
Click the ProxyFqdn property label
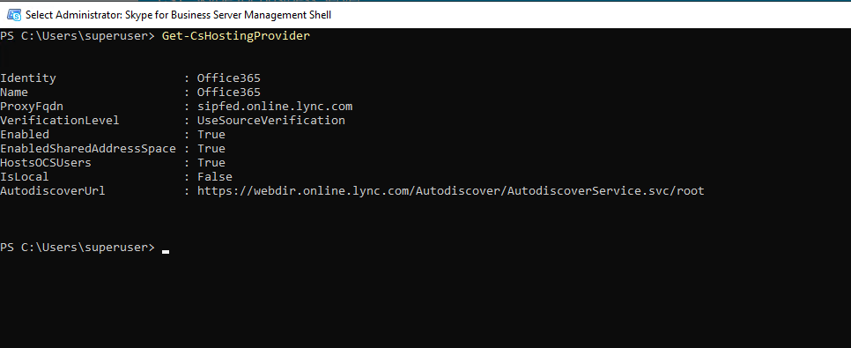click(x=32, y=107)
